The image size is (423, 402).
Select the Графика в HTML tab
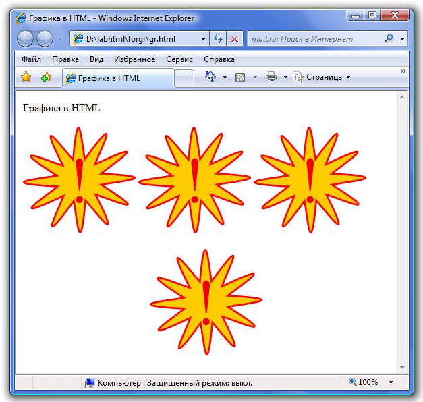pyautogui.click(x=118, y=78)
